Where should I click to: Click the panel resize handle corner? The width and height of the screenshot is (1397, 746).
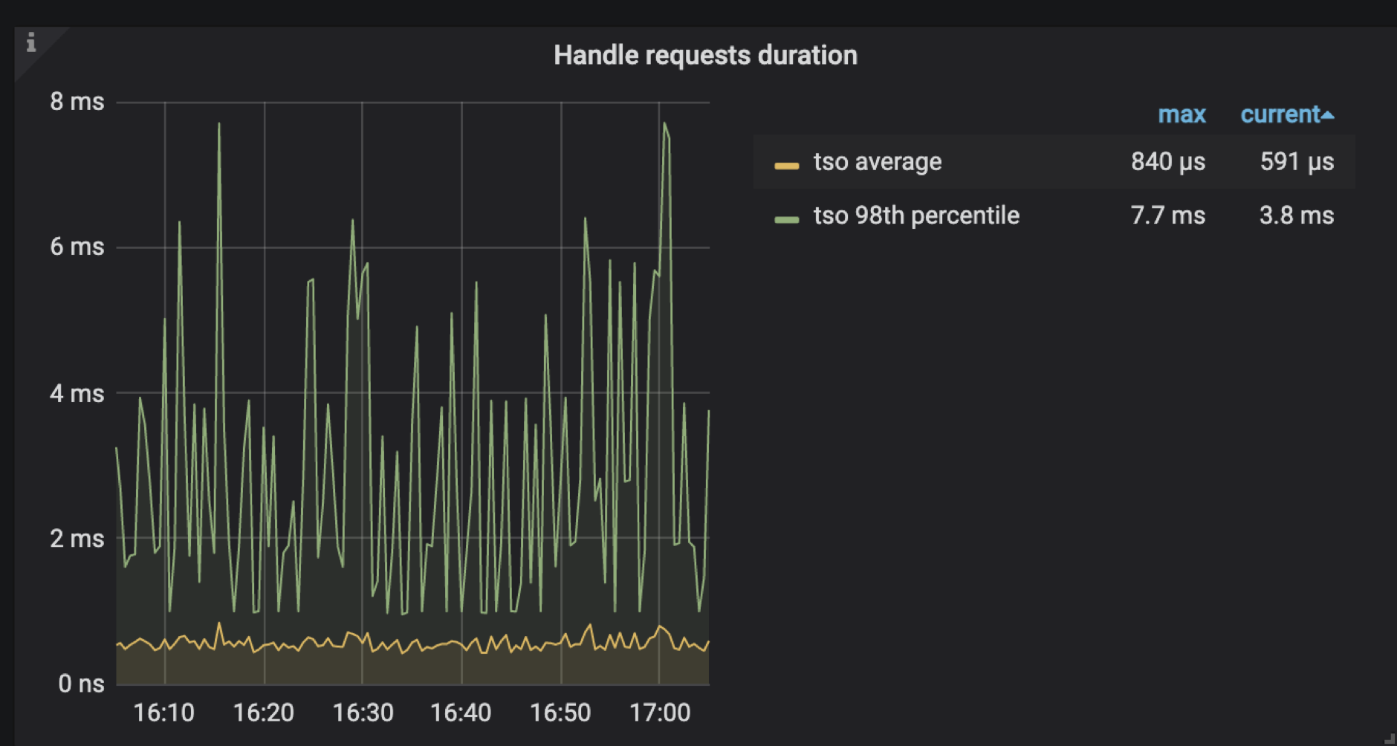1390,738
